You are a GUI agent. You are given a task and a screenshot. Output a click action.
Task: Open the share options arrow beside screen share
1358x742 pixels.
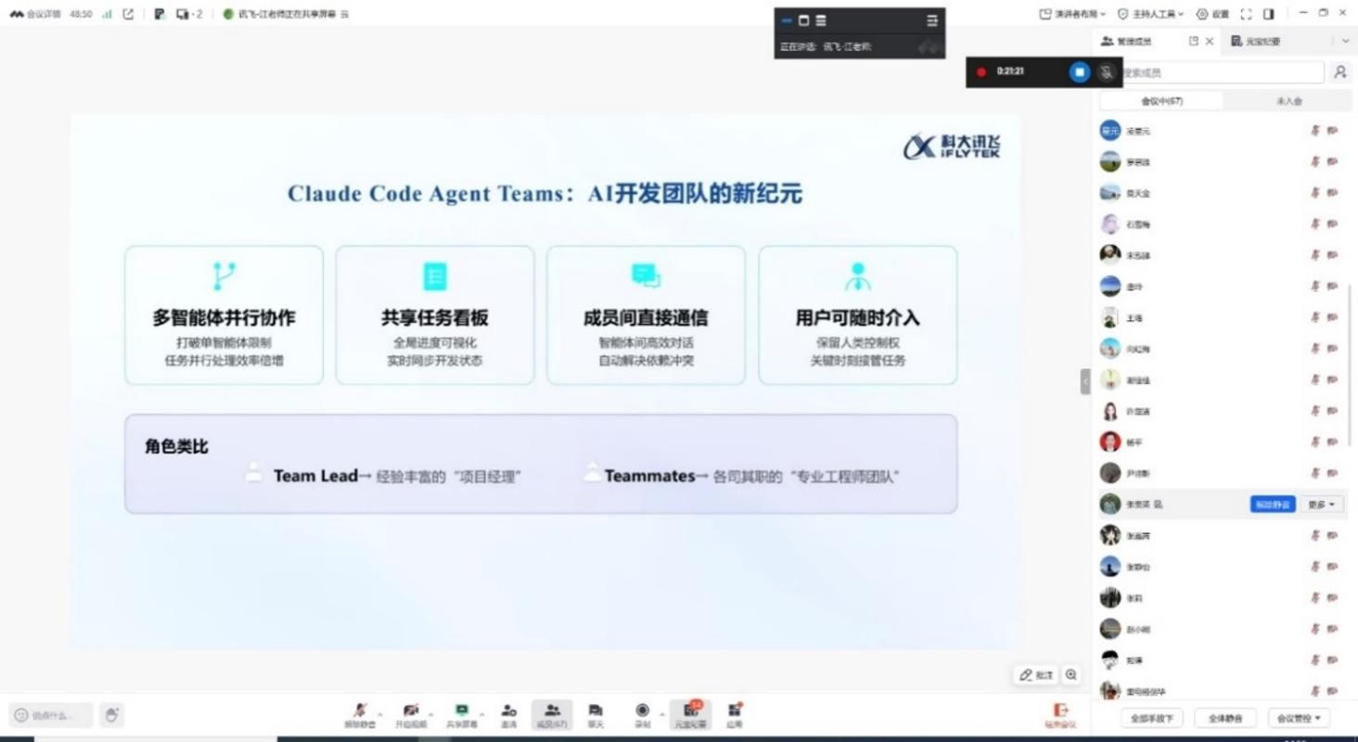pyautogui.click(x=480, y=713)
